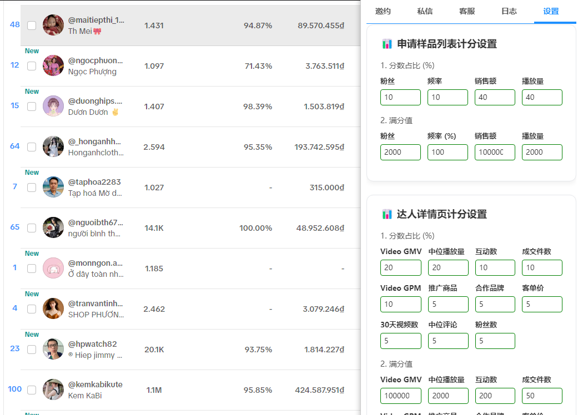Click the 销售额 percentage input showing 40
This screenshot has width=578, height=415.
click(495, 98)
